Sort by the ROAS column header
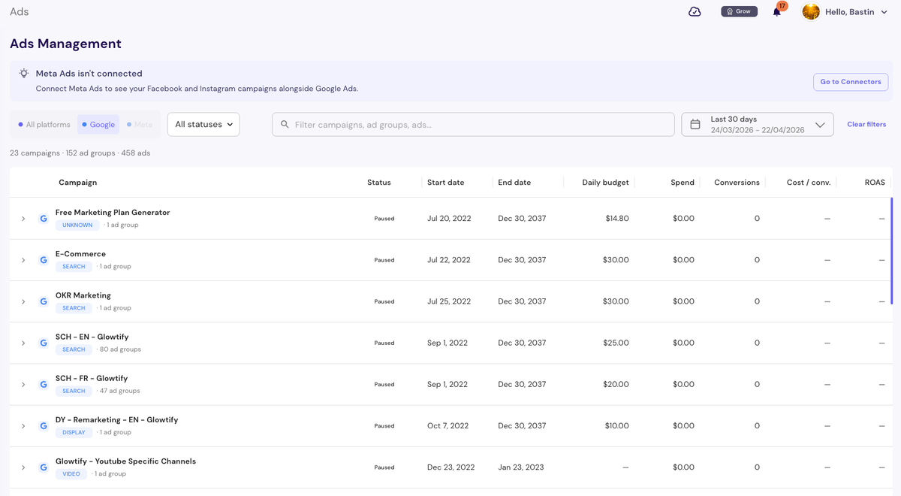 point(875,183)
